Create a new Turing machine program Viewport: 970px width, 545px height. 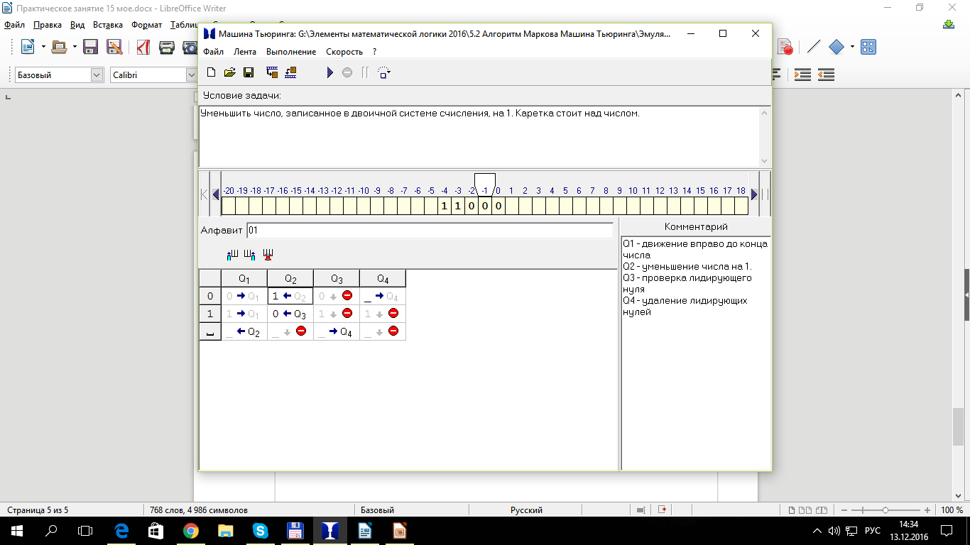coord(211,72)
